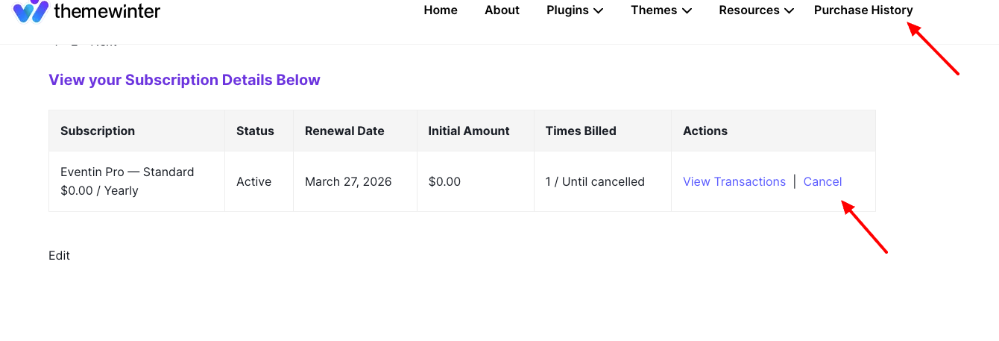Expand the chevron beside Themes

(x=687, y=11)
